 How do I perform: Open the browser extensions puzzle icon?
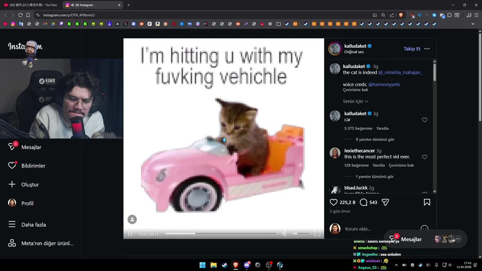pyautogui.click(x=450, y=15)
